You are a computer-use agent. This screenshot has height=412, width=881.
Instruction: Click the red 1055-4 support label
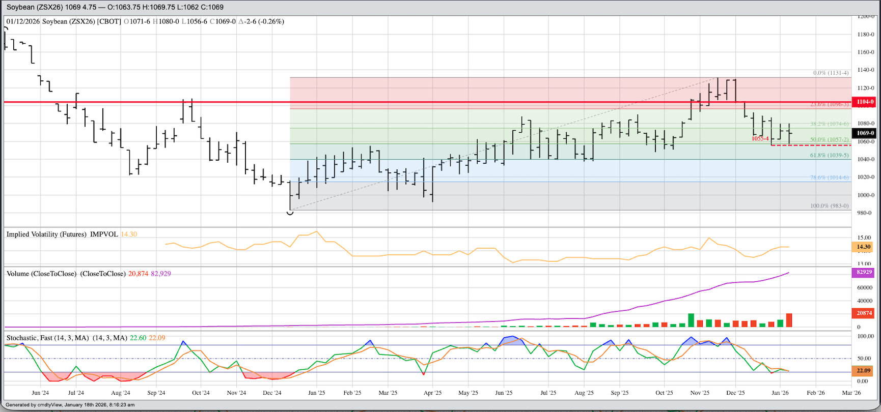760,138
